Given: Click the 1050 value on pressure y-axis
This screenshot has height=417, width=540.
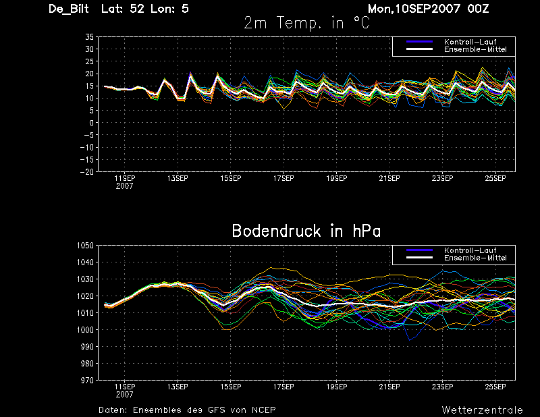Looking at the screenshot, I should tap(86, 246).
